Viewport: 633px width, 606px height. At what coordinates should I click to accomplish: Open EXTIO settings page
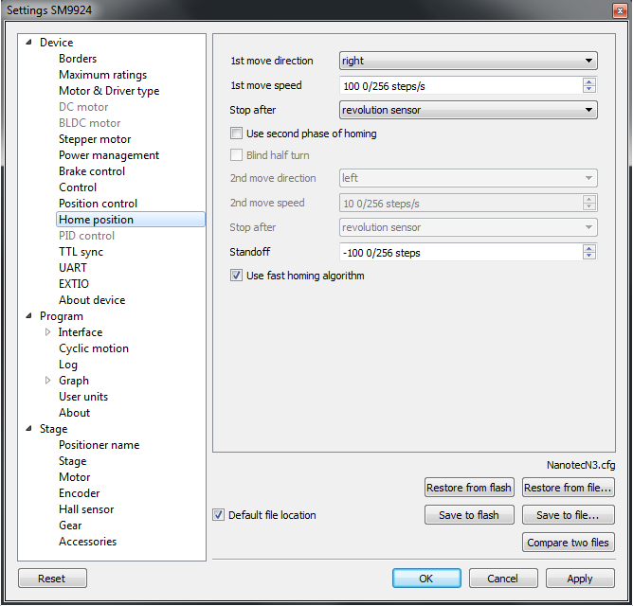click(x=74, y=284)
